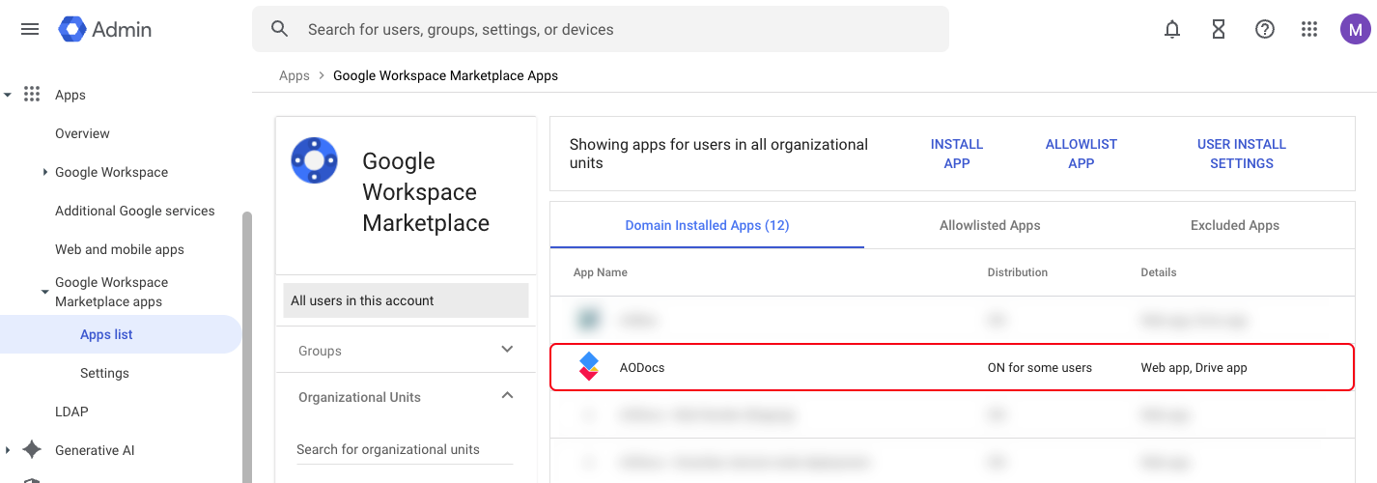Click the Admin title text
This screenshot has width=1377, height=483.
[122, 29]
